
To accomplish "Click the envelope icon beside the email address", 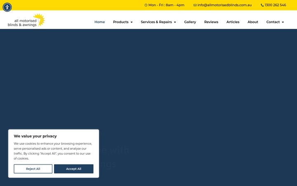I will (x=195, y=5).
